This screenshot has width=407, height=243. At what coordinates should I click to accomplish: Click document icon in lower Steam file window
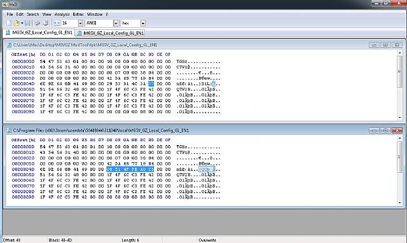coord(9,130)
